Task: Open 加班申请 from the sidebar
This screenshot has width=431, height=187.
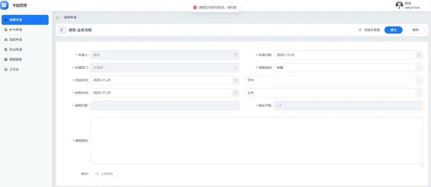Action: (x=25, y=40)
